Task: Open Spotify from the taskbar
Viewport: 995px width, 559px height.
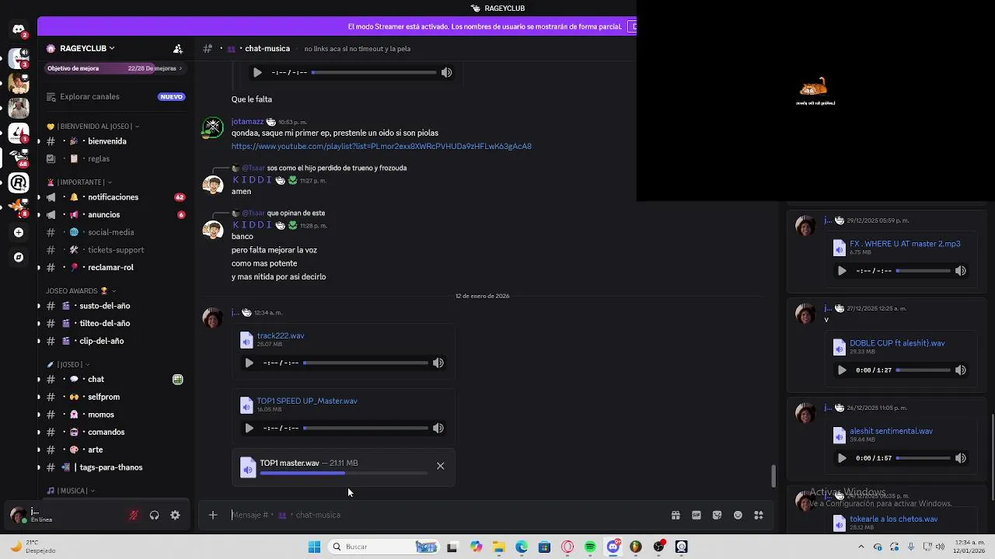Action: point(590,547)
